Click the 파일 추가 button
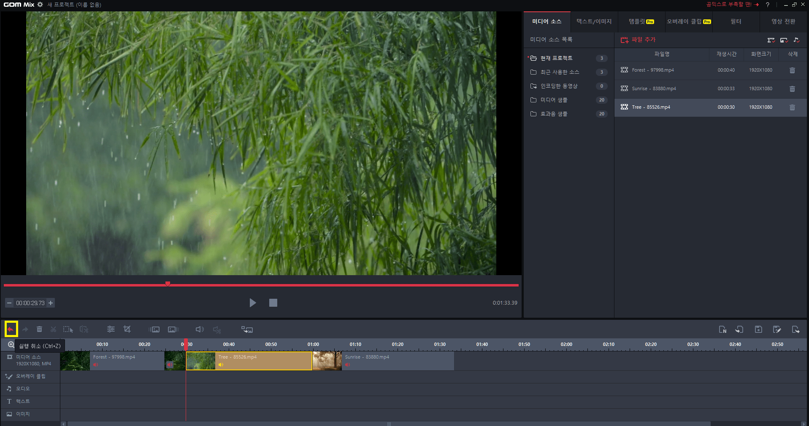 638,40
